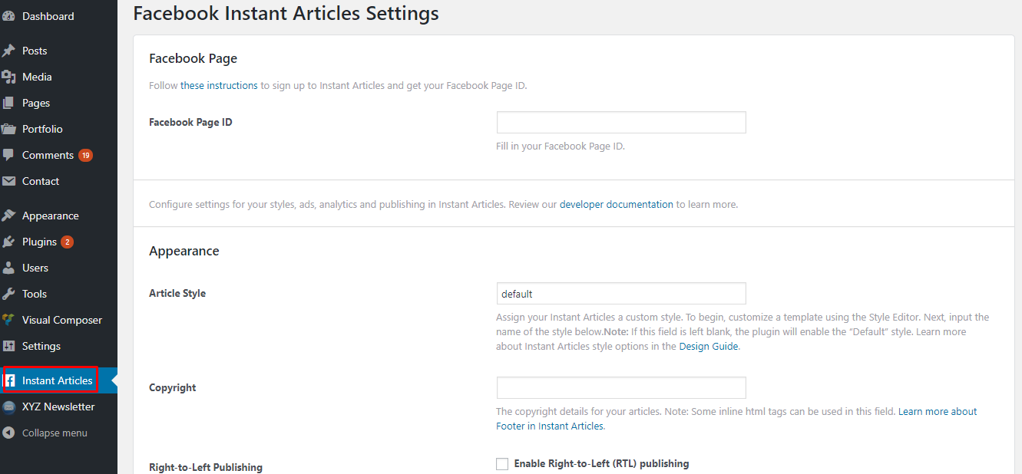Open the Appearance menu
The image size is (1022, 474).
pos(50,216)
